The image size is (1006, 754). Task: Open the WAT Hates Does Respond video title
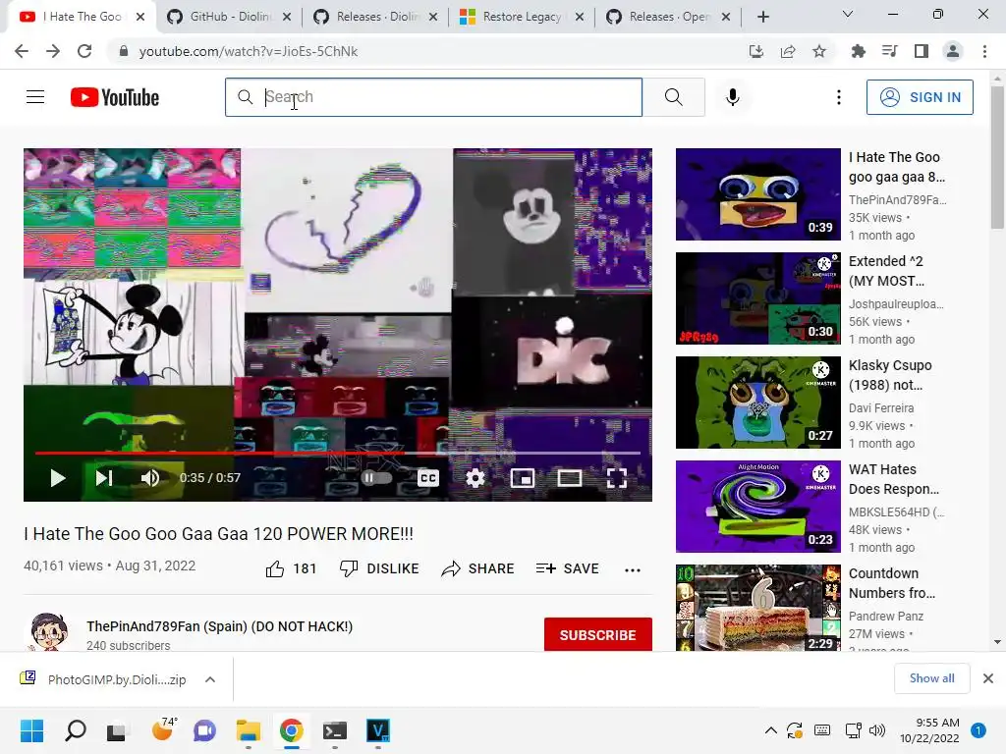click(x=894, y=479)
